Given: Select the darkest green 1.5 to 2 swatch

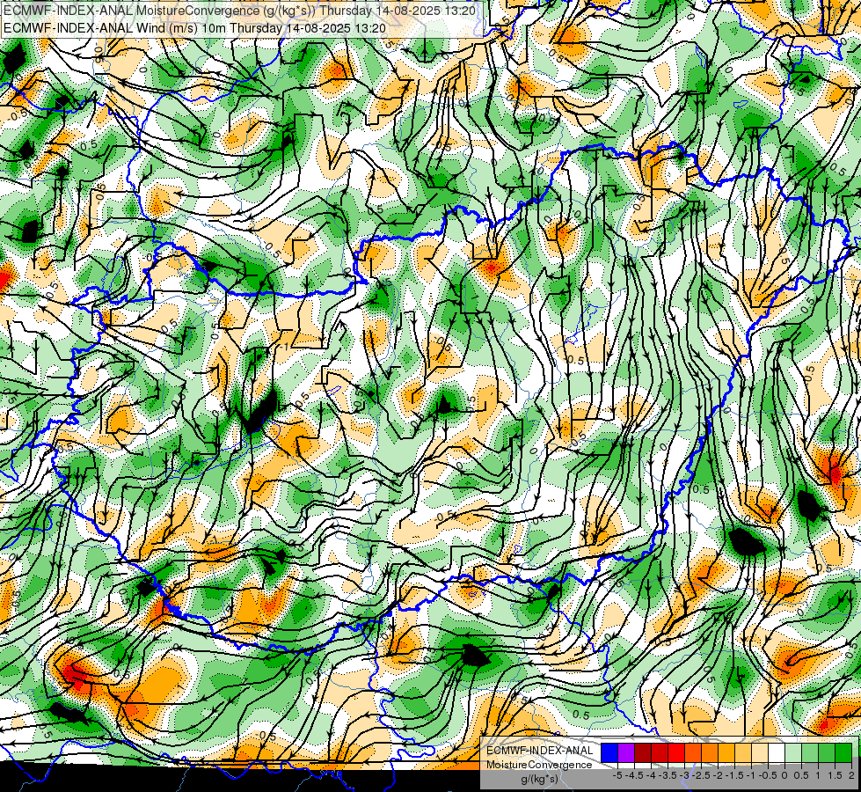Looking at the screenshot, I should [843, 752].
